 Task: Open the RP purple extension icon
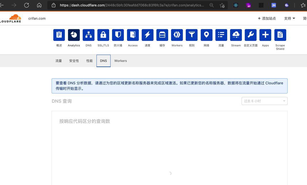(x=249, y=5)
